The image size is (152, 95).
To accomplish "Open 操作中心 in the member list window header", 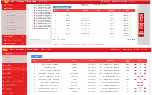I will point(106,2).
